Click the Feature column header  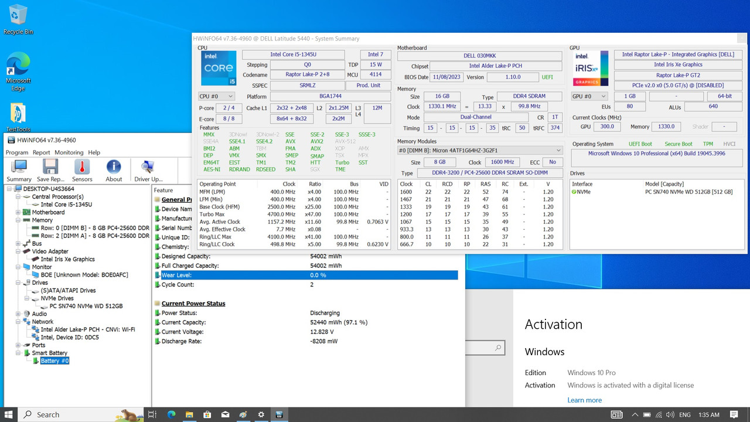coord(163,190)
